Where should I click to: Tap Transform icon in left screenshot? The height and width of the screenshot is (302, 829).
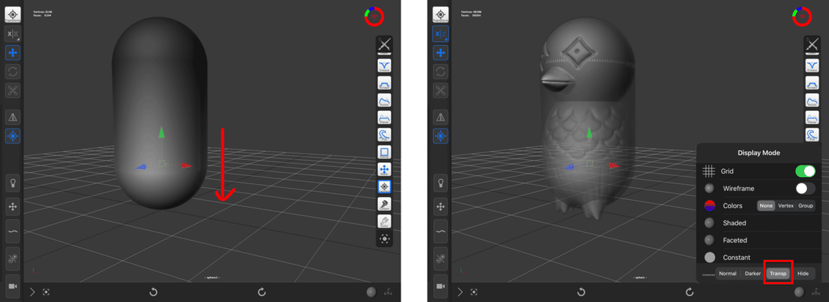tap(14, 14)
